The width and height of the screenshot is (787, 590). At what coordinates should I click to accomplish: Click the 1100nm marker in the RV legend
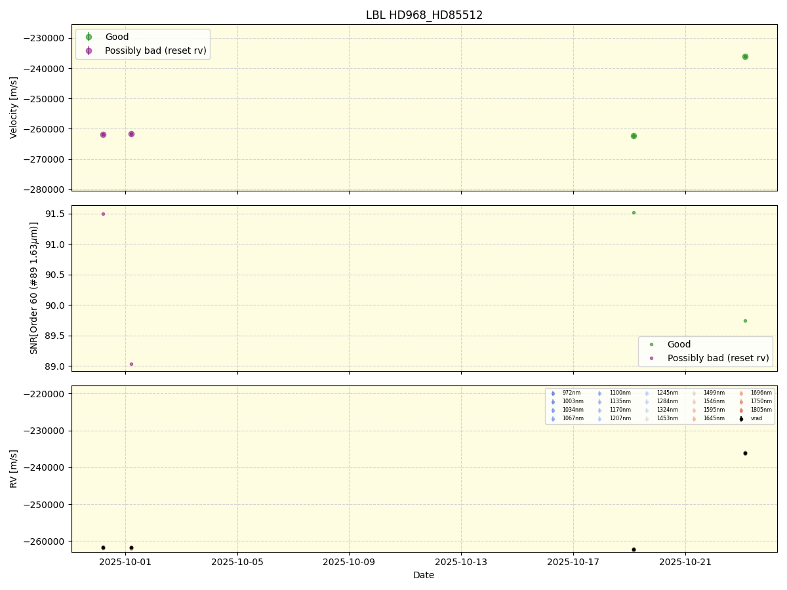pos(599,393)
